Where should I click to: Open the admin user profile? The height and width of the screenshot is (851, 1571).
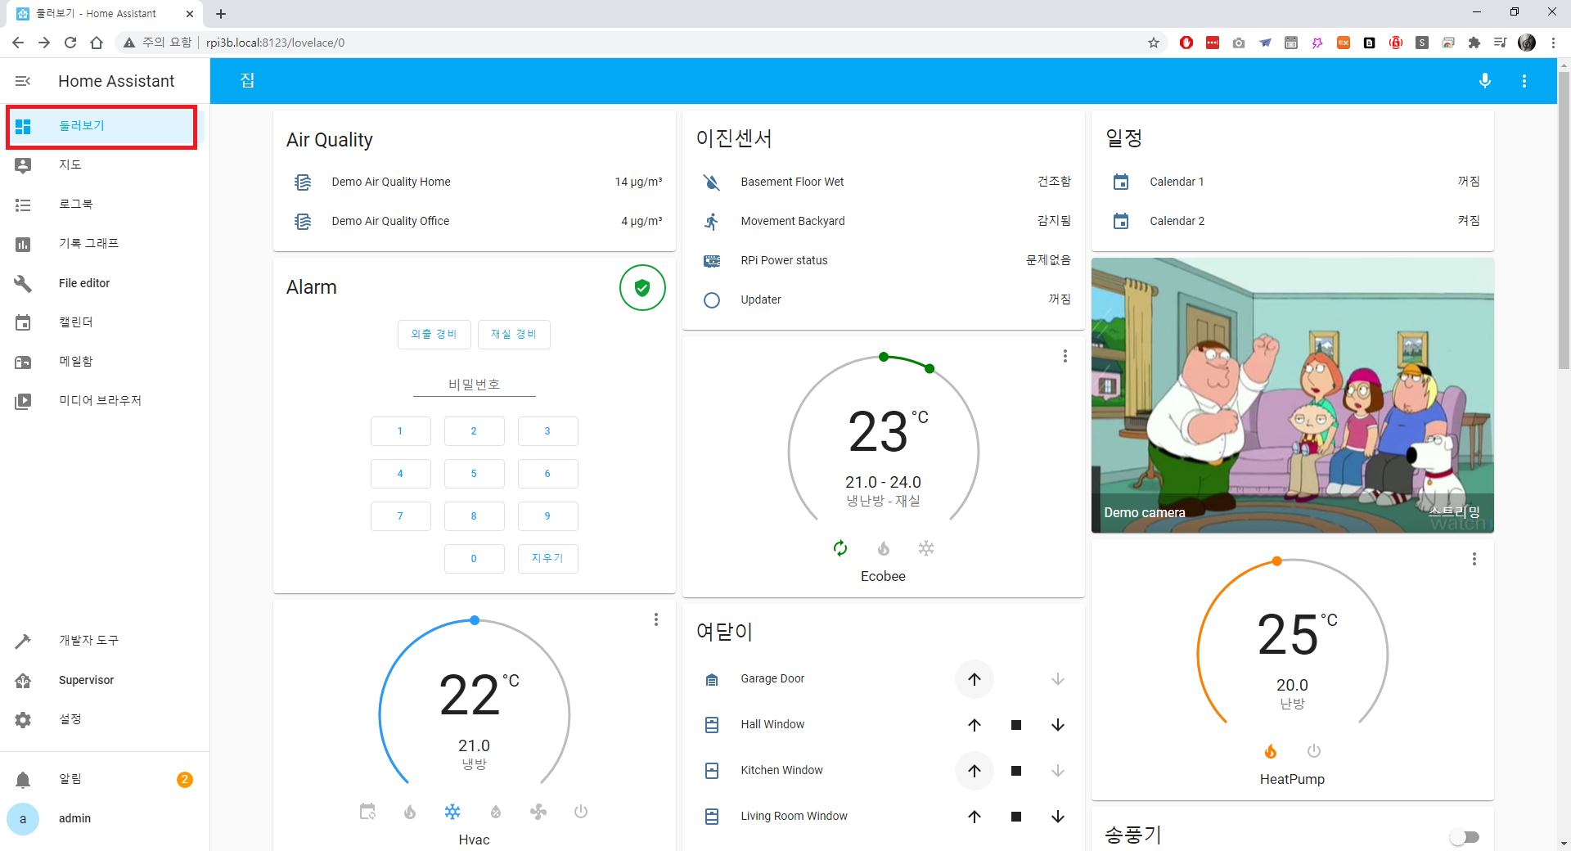[105, 818]
